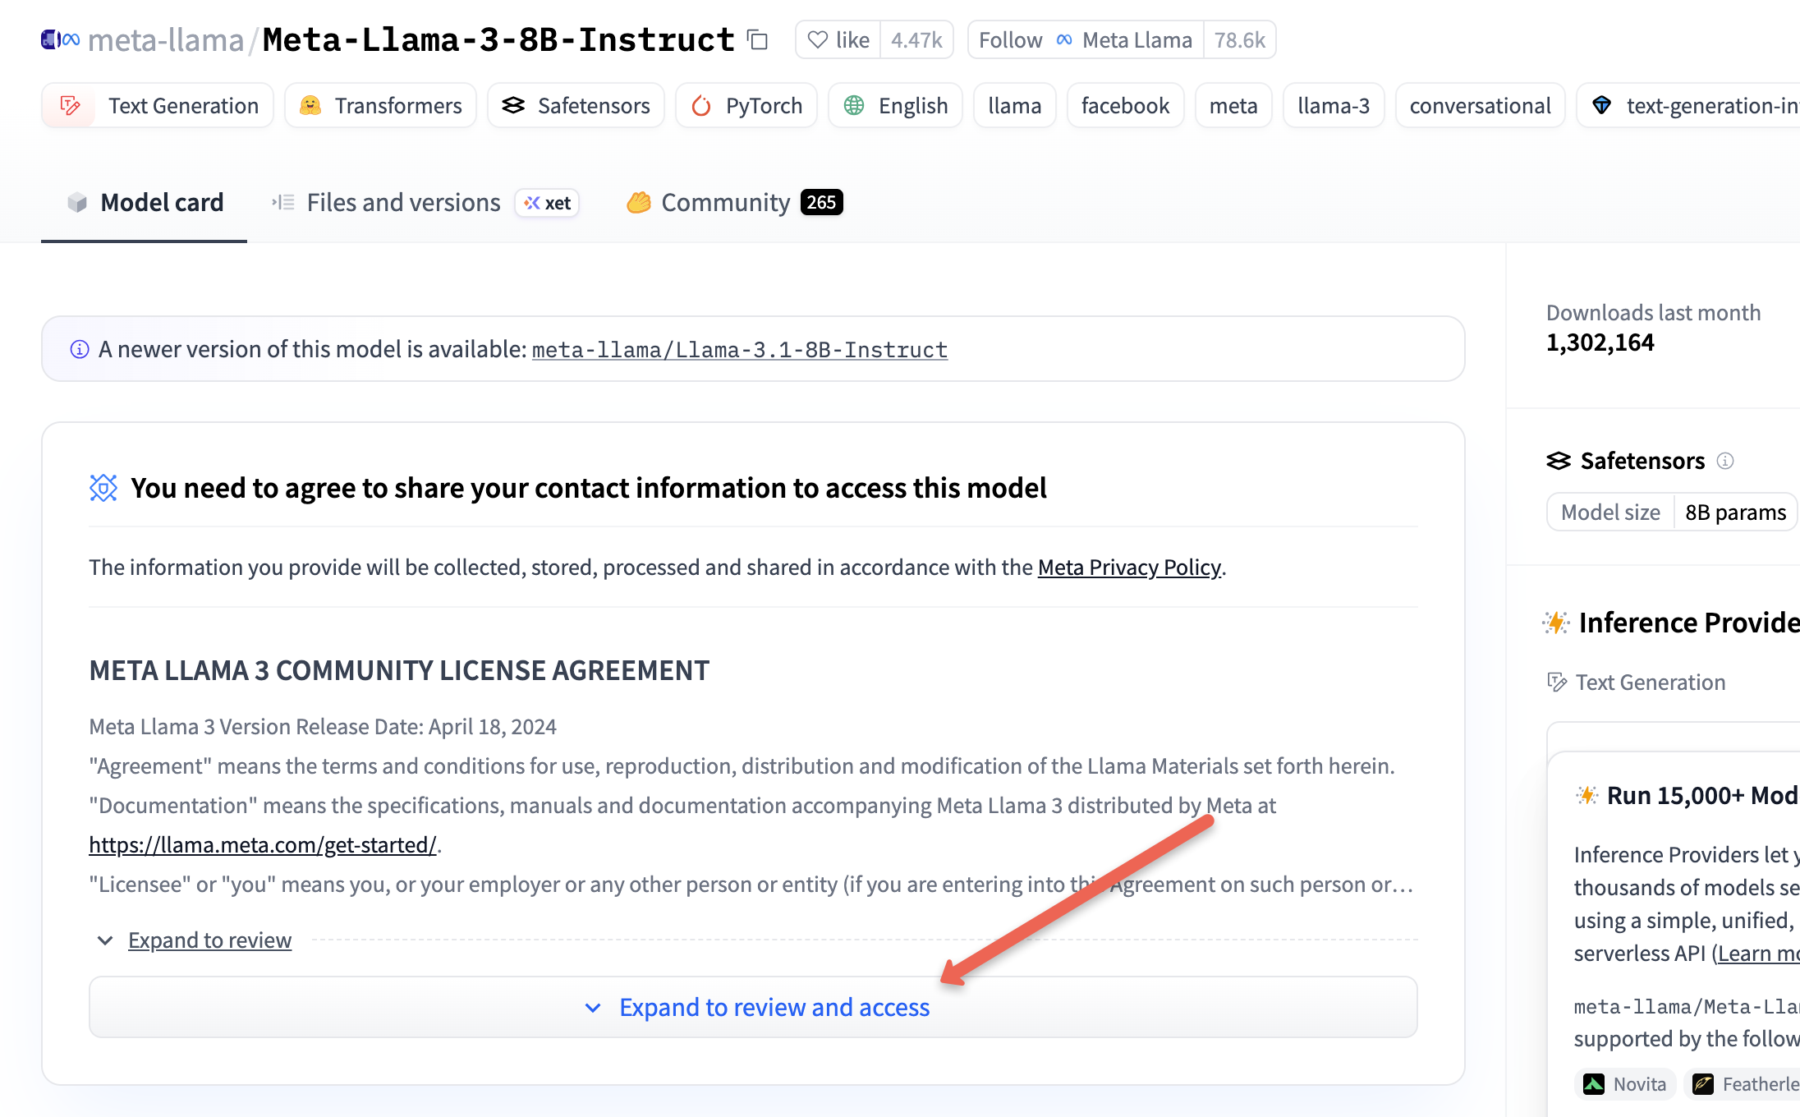Open the Community tab
The image size is (1800, 1117).
point(724,202)
